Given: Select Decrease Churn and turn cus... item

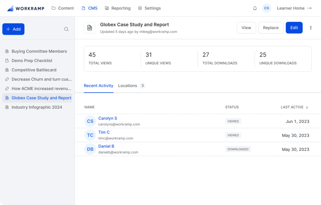Looking at the screenshot, I should 37,79.
